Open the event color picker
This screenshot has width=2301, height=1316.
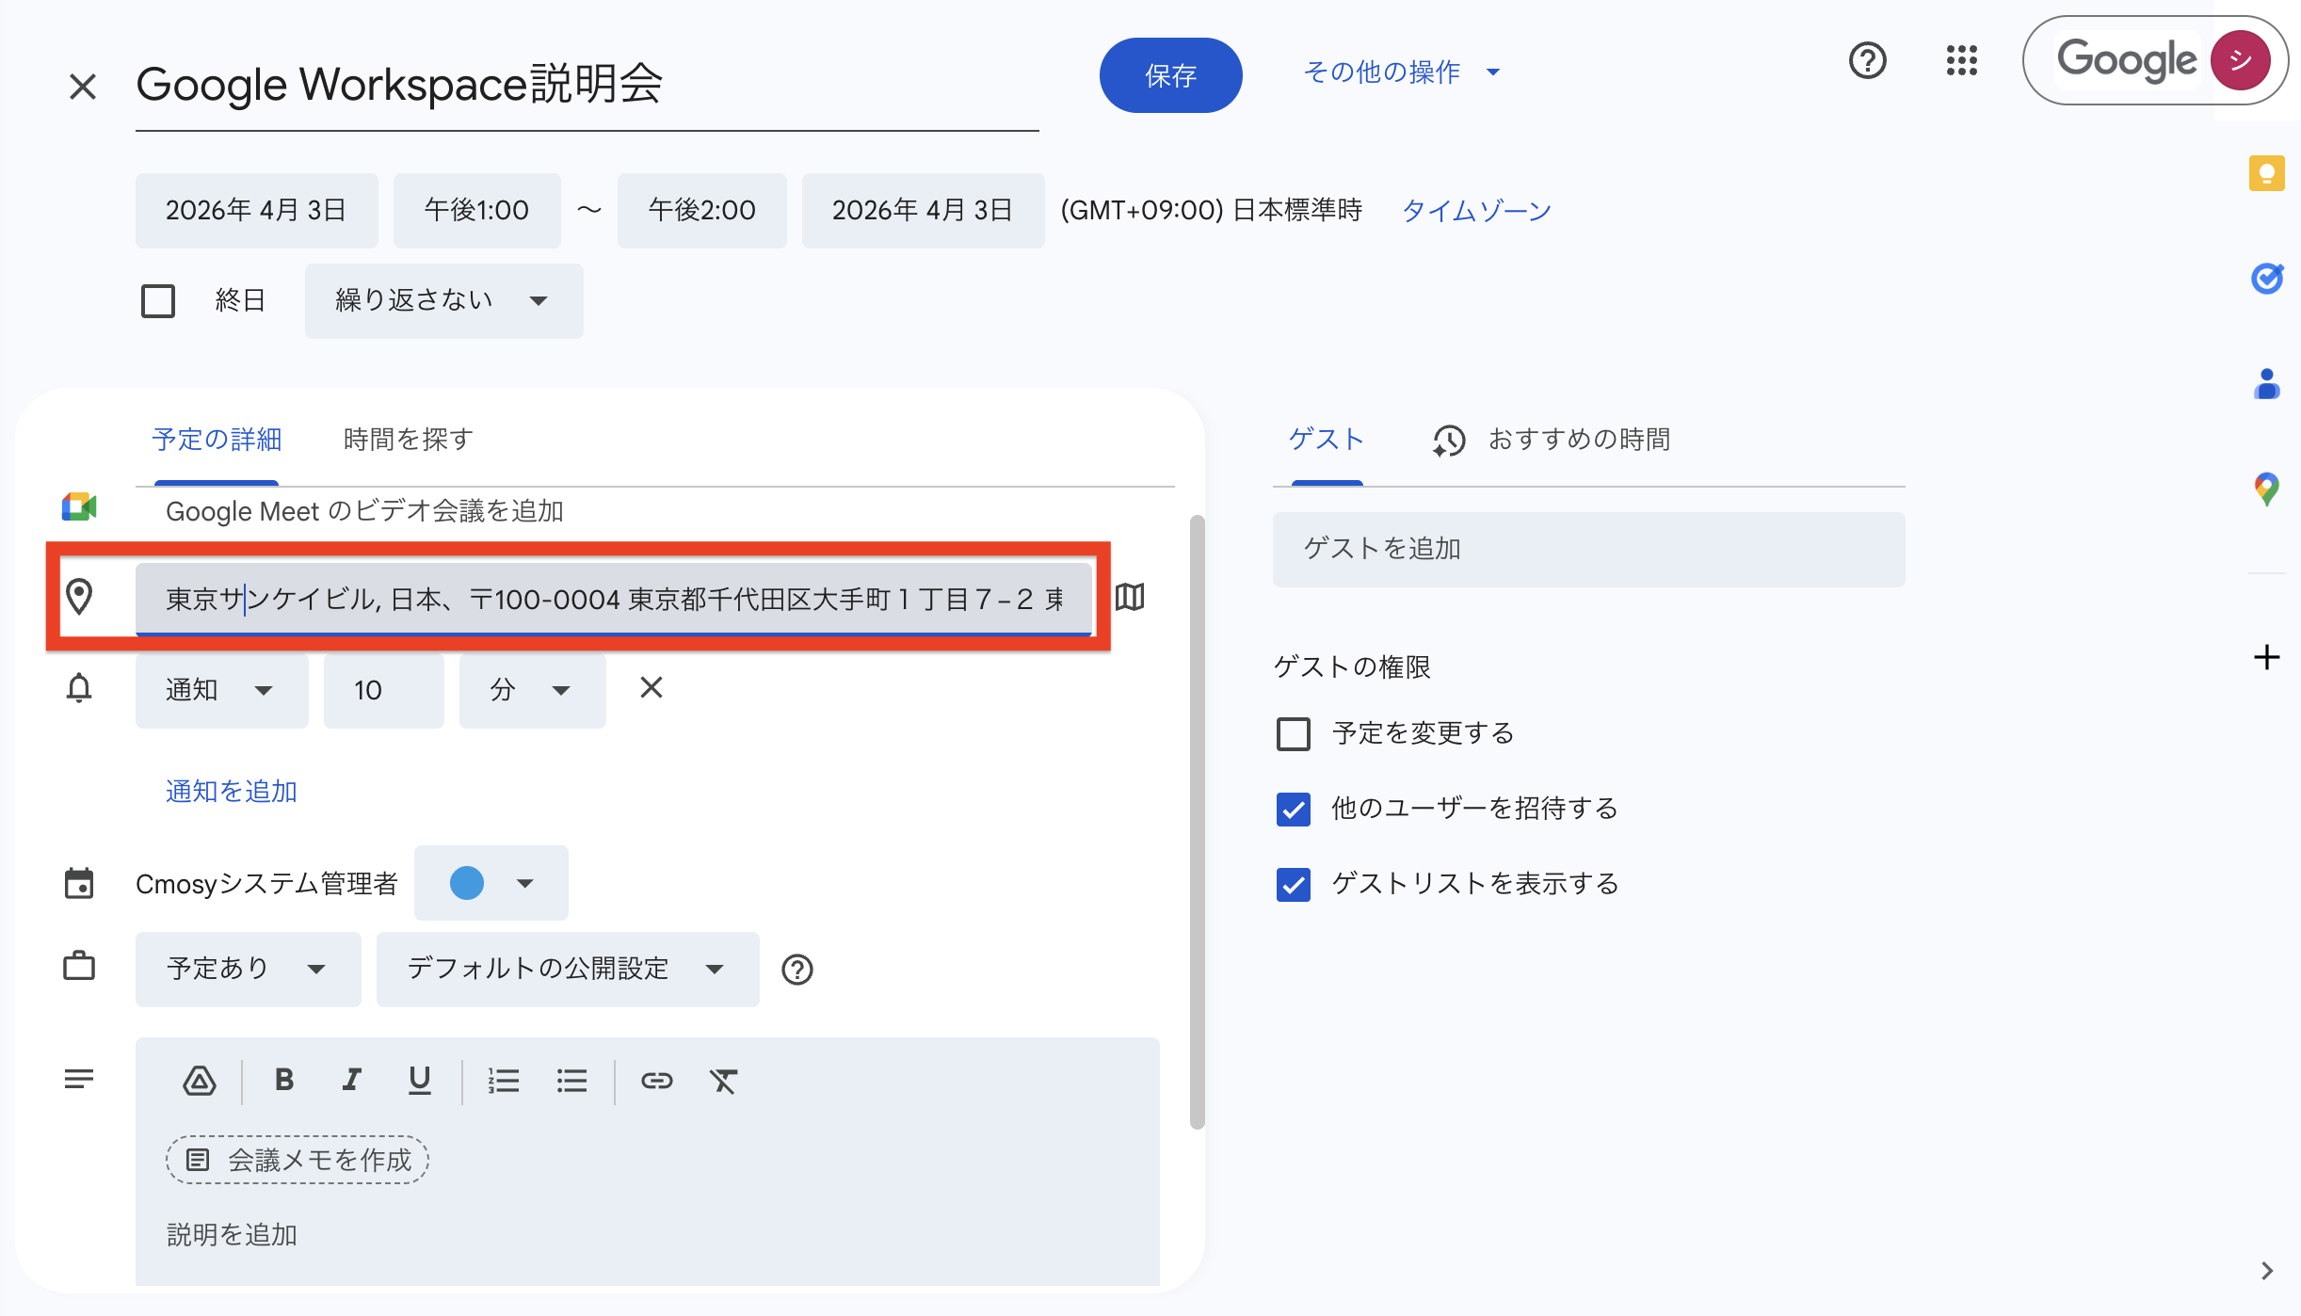(491, 883)
